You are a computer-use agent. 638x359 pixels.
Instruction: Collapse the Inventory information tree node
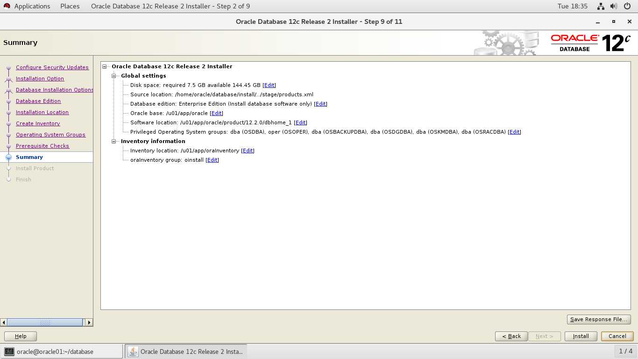(x=114, y=141)
